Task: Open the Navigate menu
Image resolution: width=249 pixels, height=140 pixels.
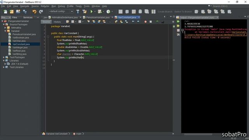Action: [x=25, y=6]
